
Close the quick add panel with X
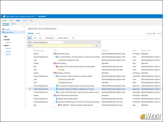(99, 42)
